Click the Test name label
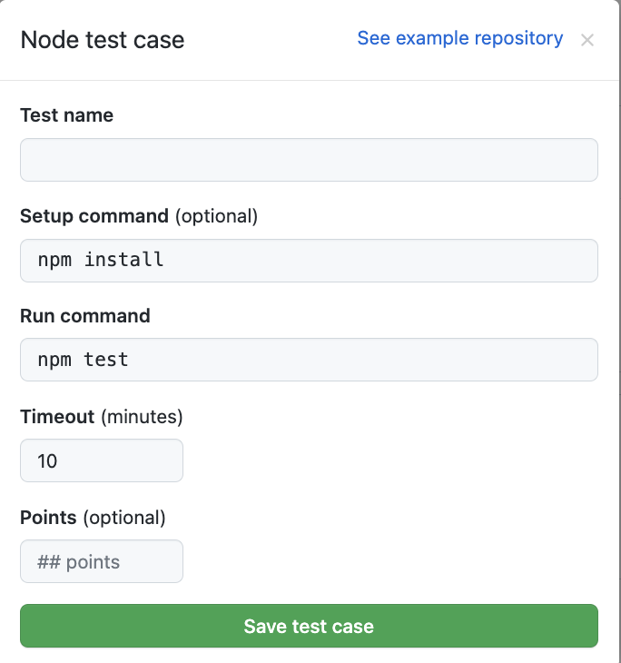621x663 pixels. coord(66,115)
